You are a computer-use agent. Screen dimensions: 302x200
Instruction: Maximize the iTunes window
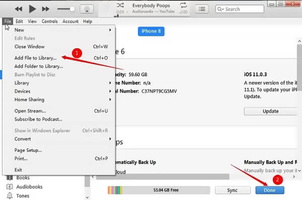click(281, 4)
